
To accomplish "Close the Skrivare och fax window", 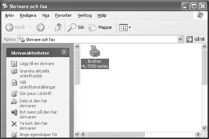I will point(203,6).
